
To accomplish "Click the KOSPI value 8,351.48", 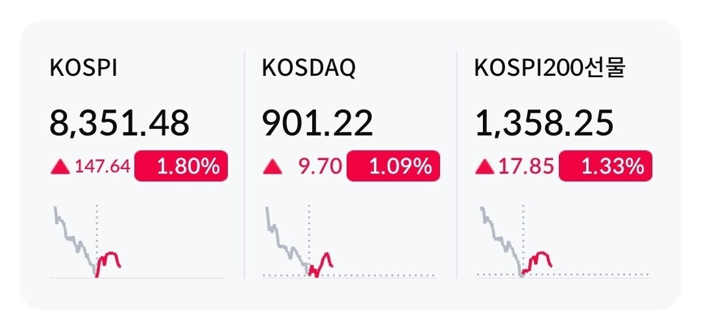I will click(x=119, y=124).
